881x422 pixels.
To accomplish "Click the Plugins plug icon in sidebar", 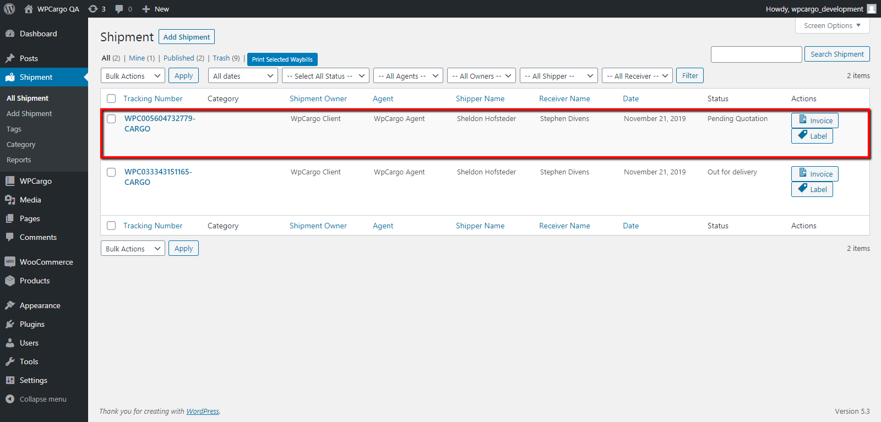I will [10, 324].
